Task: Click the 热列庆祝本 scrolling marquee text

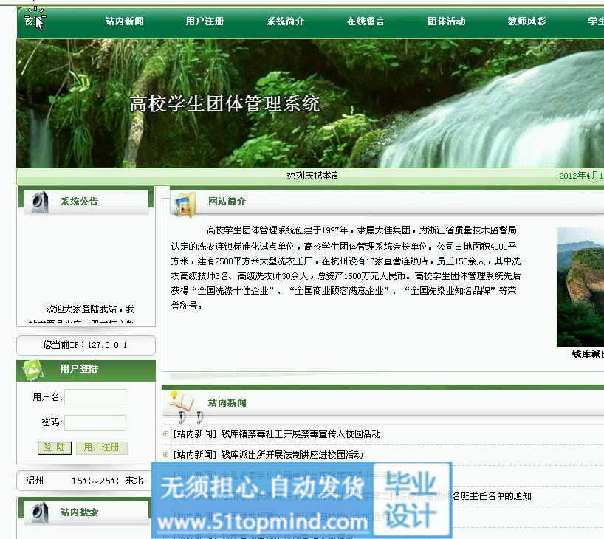Action: 312,176
